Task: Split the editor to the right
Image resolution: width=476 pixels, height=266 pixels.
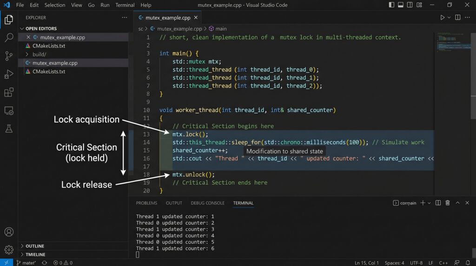Action: click(457, 18)
